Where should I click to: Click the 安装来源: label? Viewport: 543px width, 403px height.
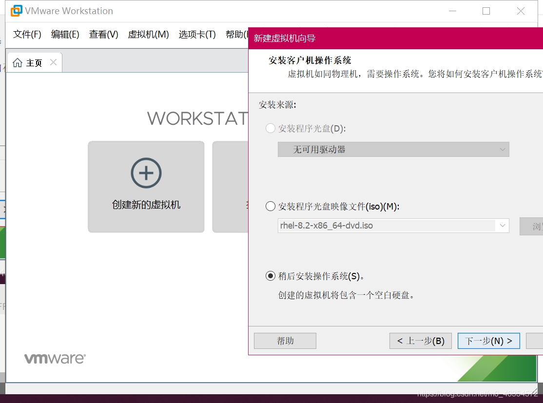tap(277, 105)
